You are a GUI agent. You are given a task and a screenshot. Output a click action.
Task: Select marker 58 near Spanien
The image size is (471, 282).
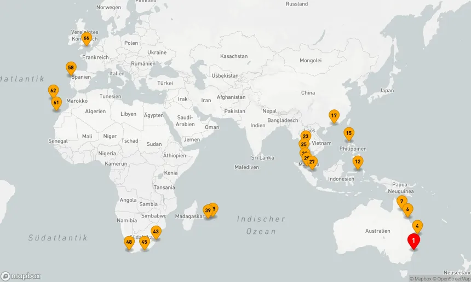tap(71, 68)
